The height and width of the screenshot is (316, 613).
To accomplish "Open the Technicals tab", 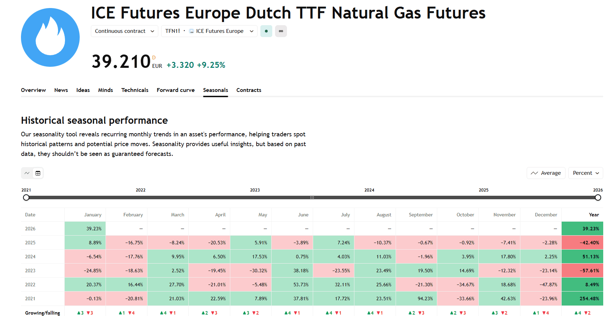I will pos(135,90).
